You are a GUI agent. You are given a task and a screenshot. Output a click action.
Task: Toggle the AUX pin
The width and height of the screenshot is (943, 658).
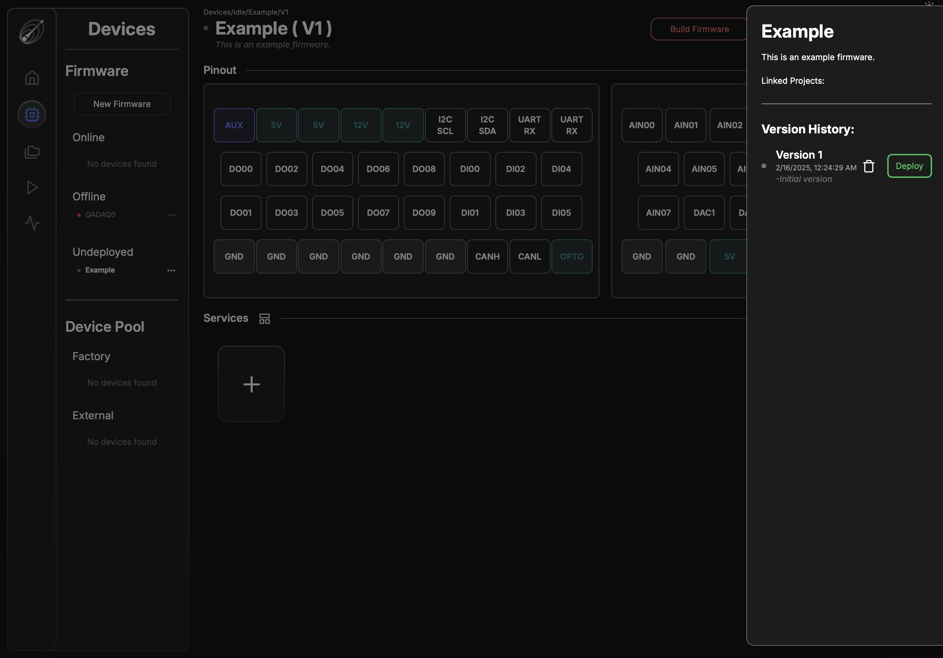tap(234, 125)
